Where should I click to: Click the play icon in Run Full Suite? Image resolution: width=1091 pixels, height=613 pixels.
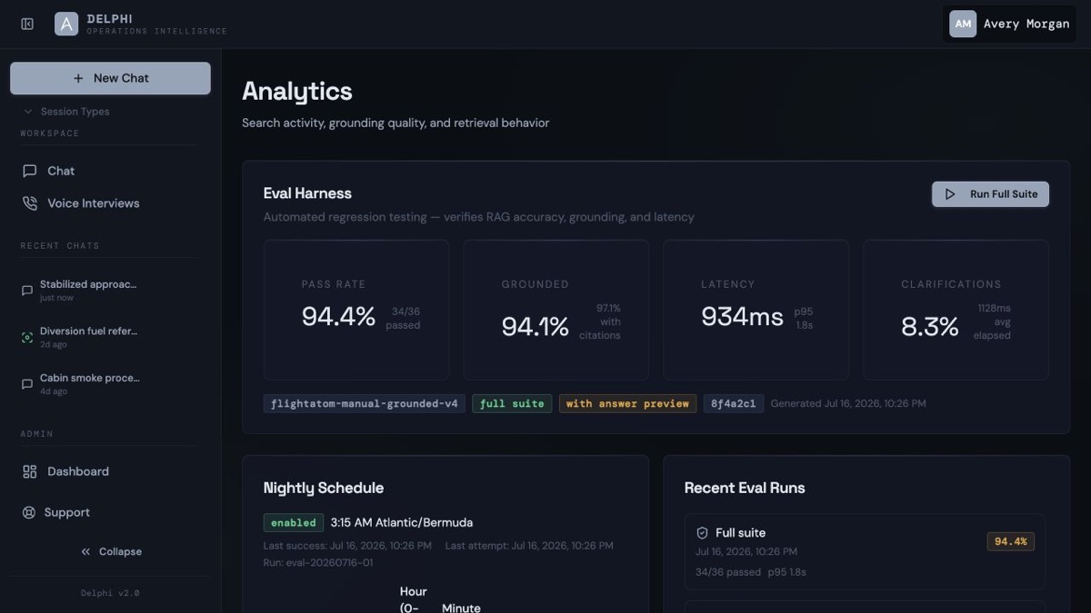950,194
